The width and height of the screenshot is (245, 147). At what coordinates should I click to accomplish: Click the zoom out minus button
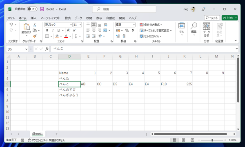(x=199, y=140)
